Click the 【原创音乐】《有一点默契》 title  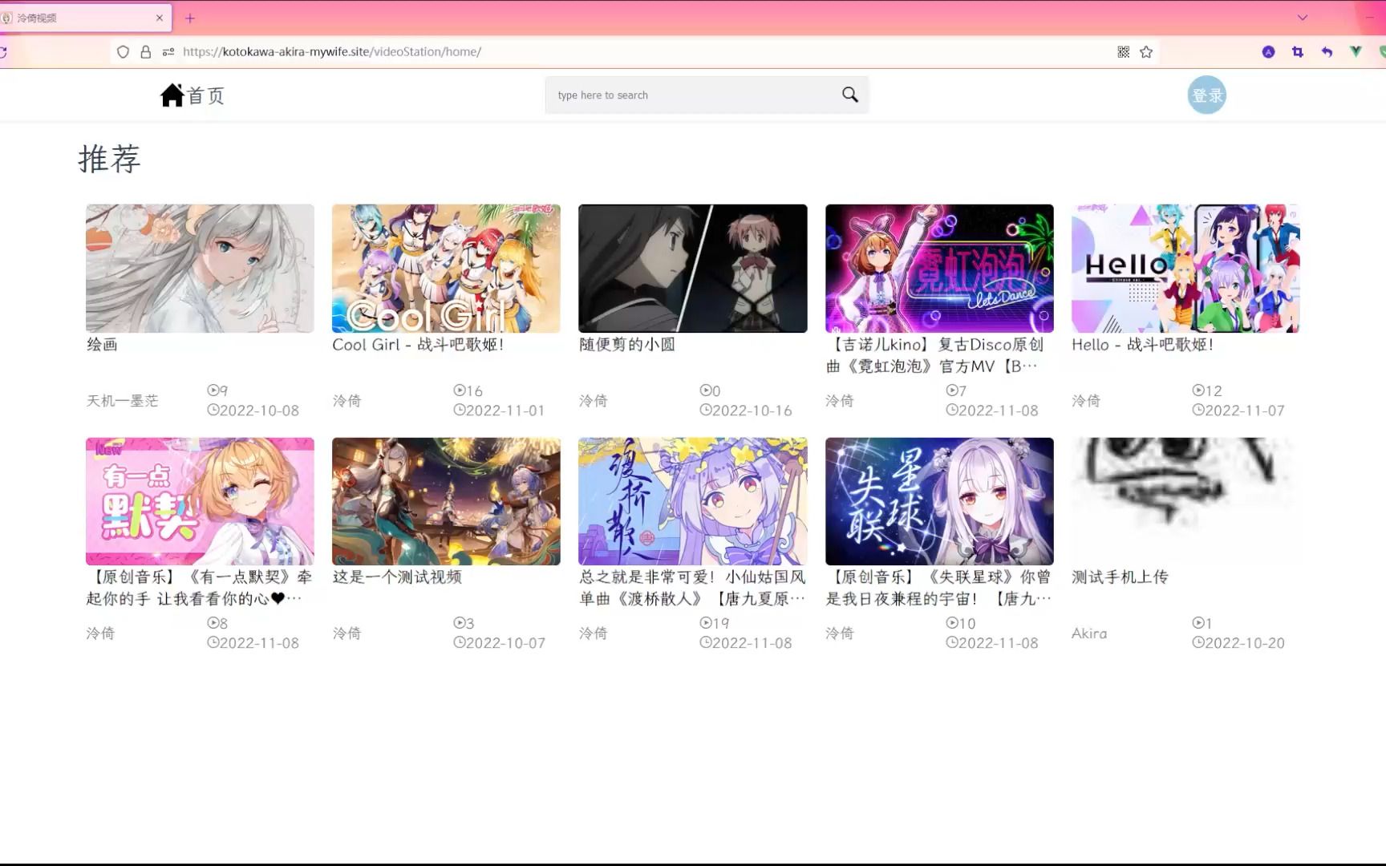pos(199,588)
